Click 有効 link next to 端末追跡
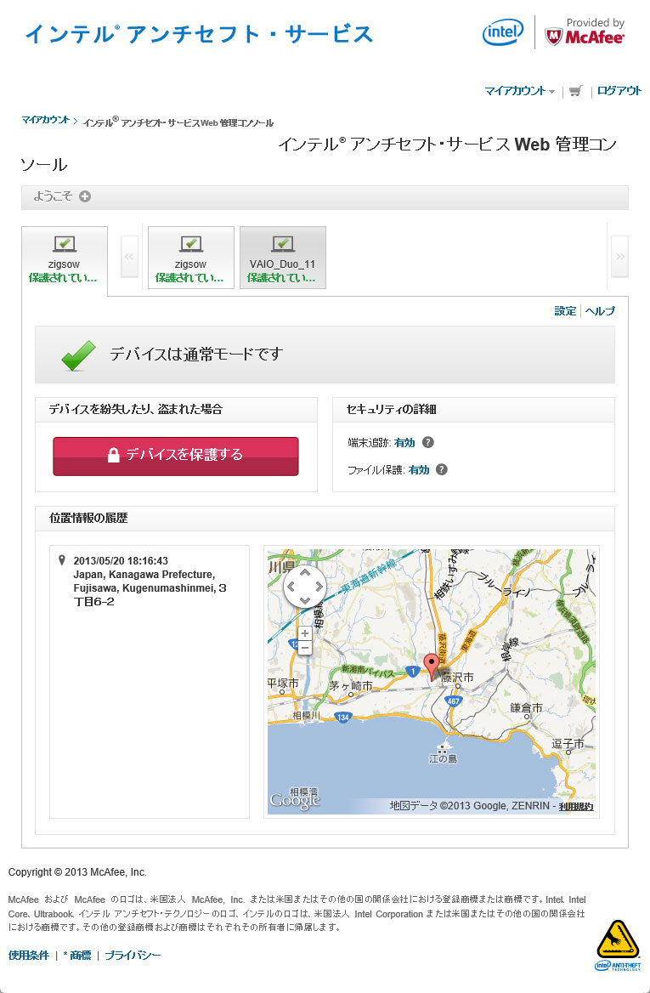The height and width of the screenshot is (993, 650). tap(404, 443)
